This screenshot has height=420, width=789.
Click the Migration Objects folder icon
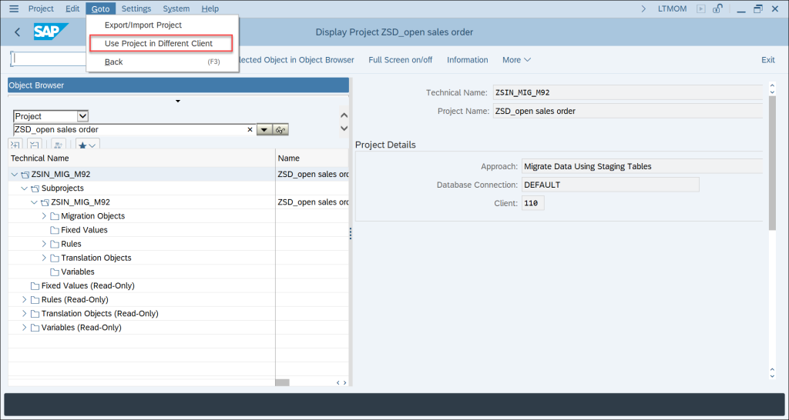pyautogui.click(x=55, y=216)
